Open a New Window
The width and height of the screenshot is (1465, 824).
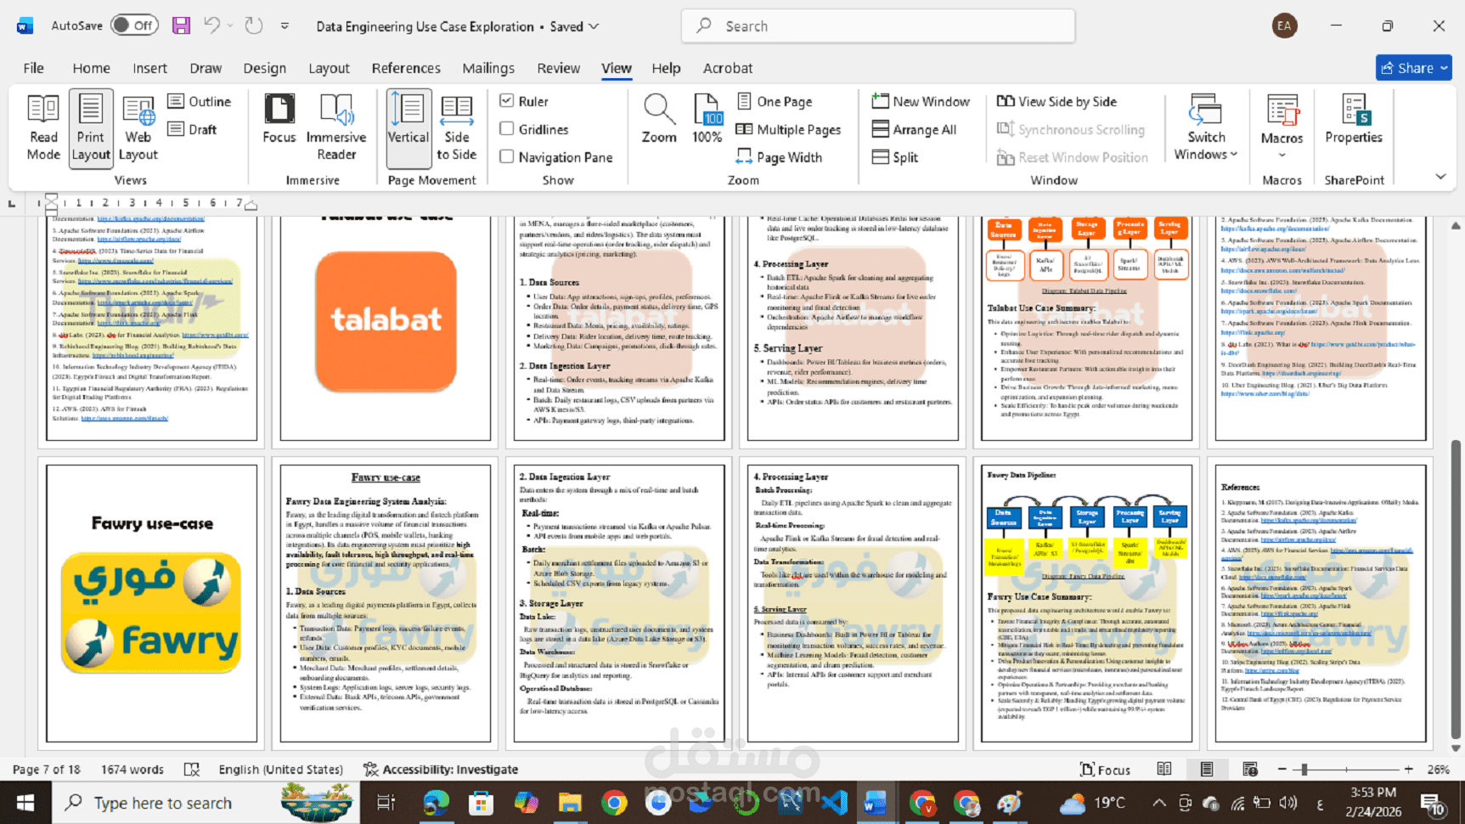(x=921, y=101)
